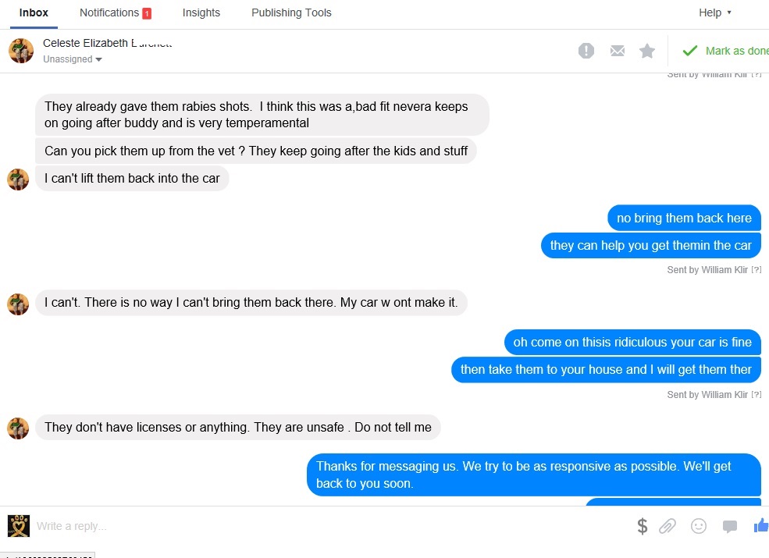Star this conversation for follow up

coord(647,51)
